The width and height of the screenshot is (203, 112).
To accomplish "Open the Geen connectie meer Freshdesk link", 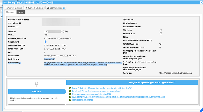I will (91, 94).
